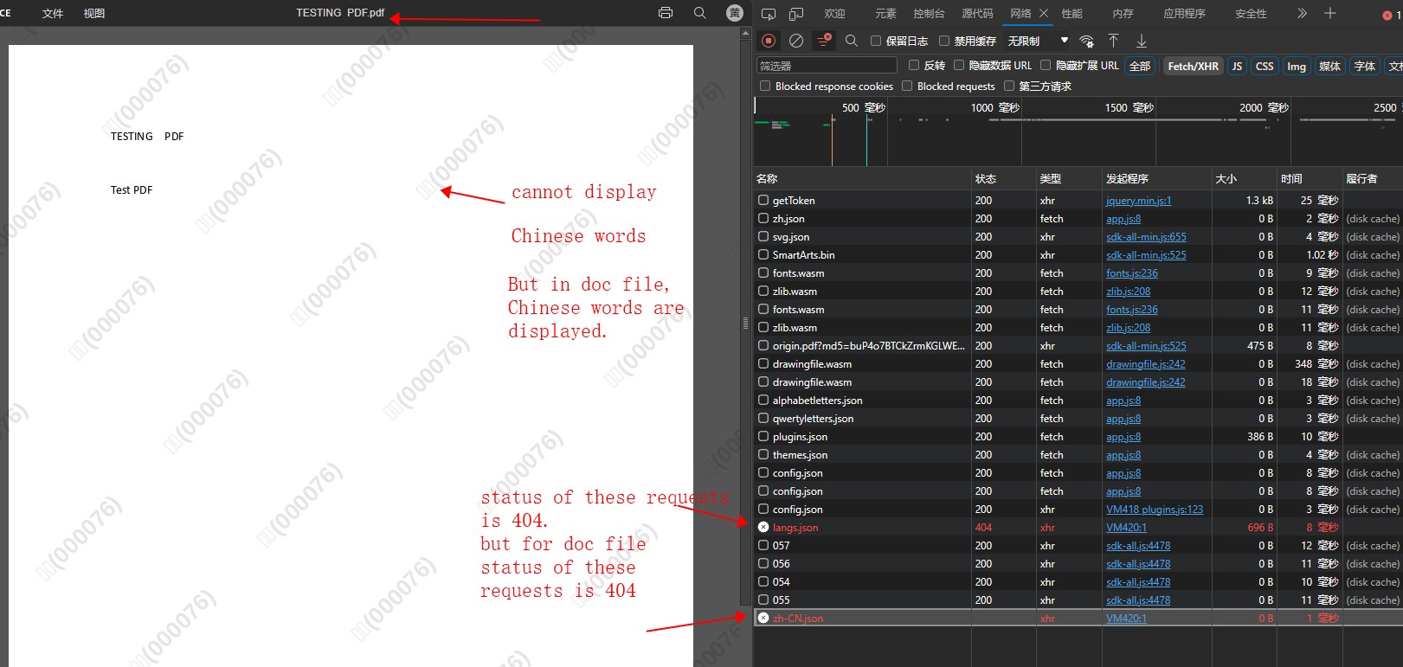This screenshot has height=667, width=1403.
Task: Select the 媒体 filter button
Action: (x=1330, y=66)
